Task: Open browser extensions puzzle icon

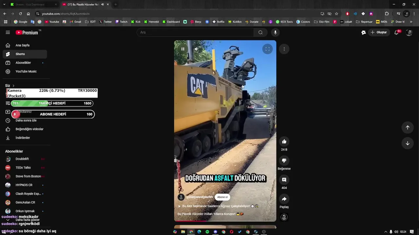Action: click(x=387, y=14)
